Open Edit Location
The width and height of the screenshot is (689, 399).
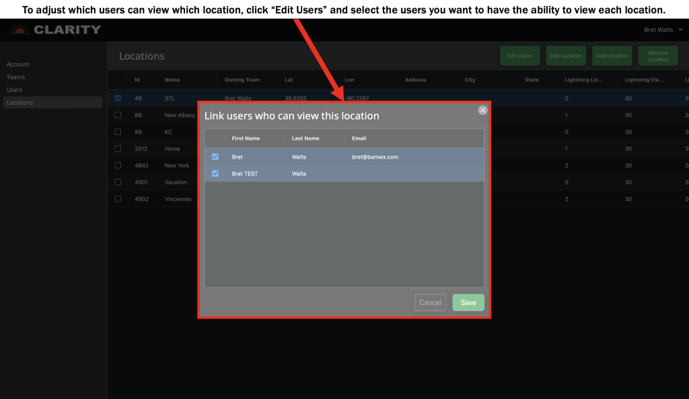tap(565, 56)
